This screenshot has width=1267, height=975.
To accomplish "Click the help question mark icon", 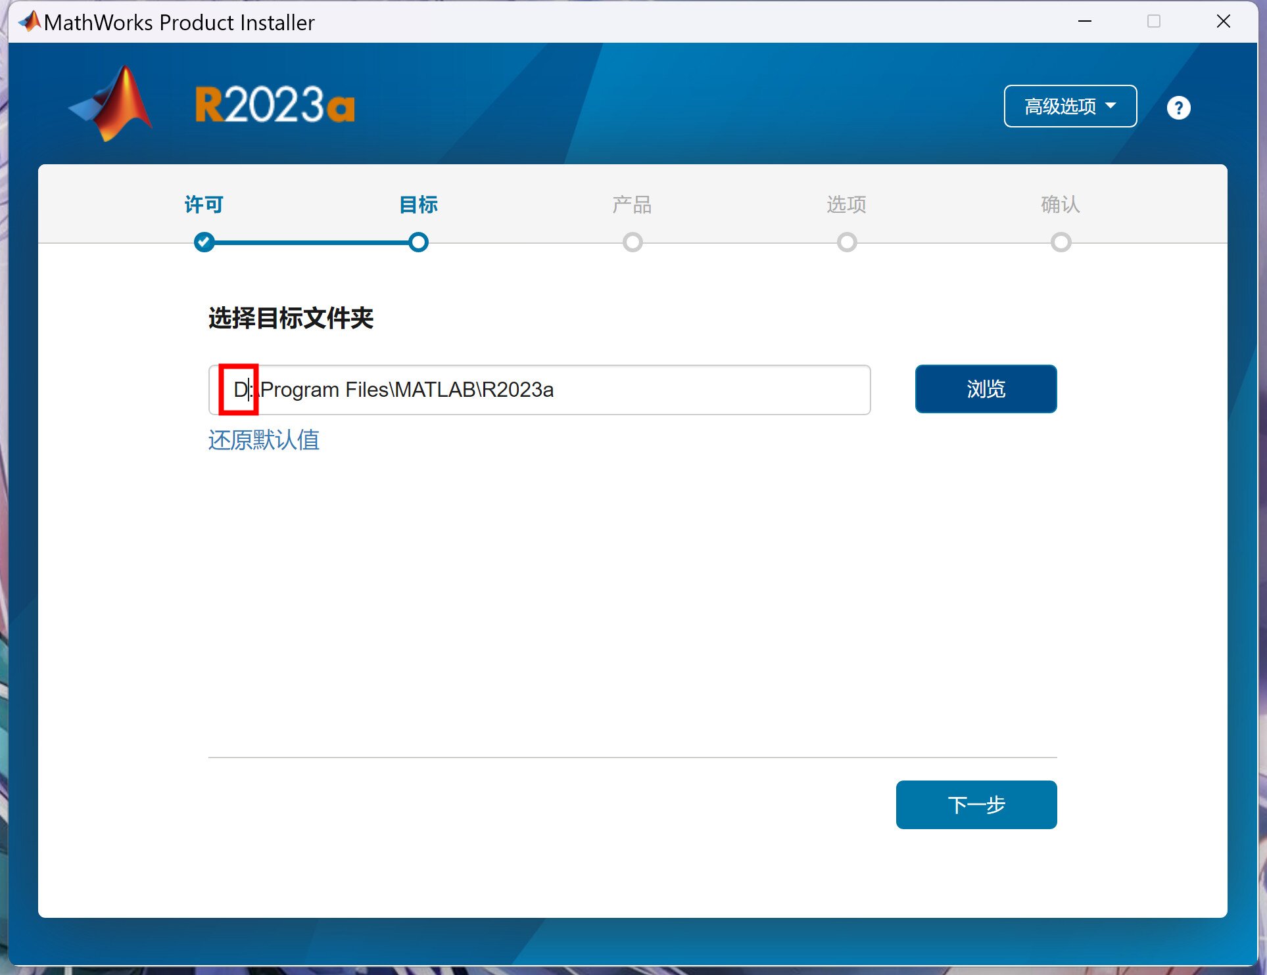I will click(x=1178, y=107).
